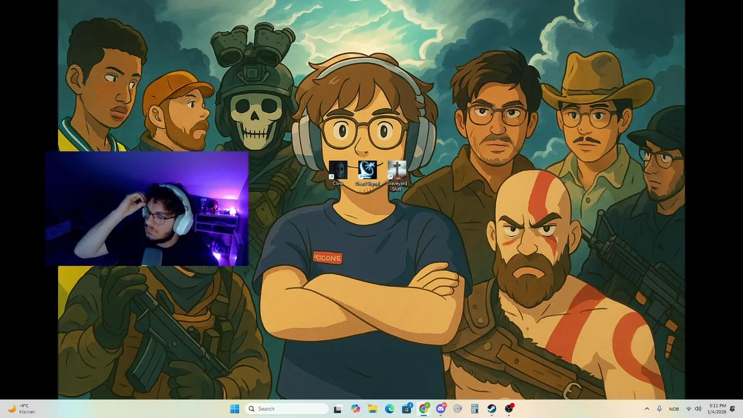Screen dimensions: 743x418
Task: Click the microphone tray icon
Action: (x=659, y=409)
